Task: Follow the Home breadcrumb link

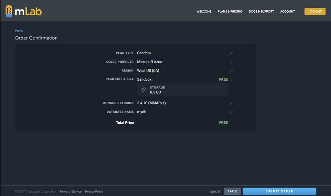Action: (x=19, y=31)
